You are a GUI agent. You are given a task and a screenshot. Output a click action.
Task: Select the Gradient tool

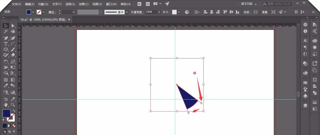13,80
